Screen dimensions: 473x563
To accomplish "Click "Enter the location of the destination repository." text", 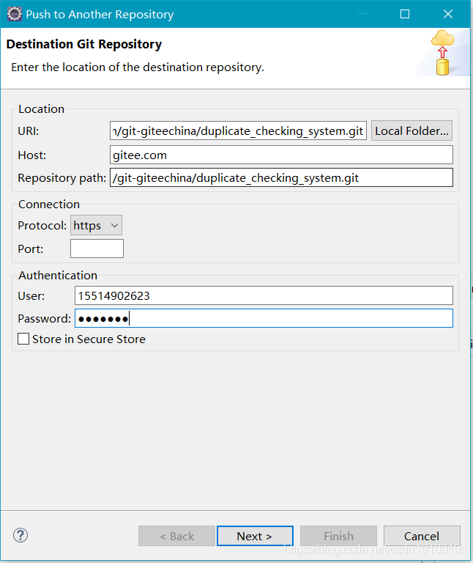I will 138,67.
